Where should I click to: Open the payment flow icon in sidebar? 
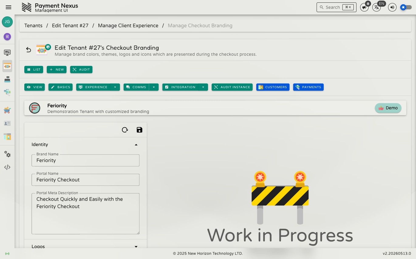[x=7, y=92]
